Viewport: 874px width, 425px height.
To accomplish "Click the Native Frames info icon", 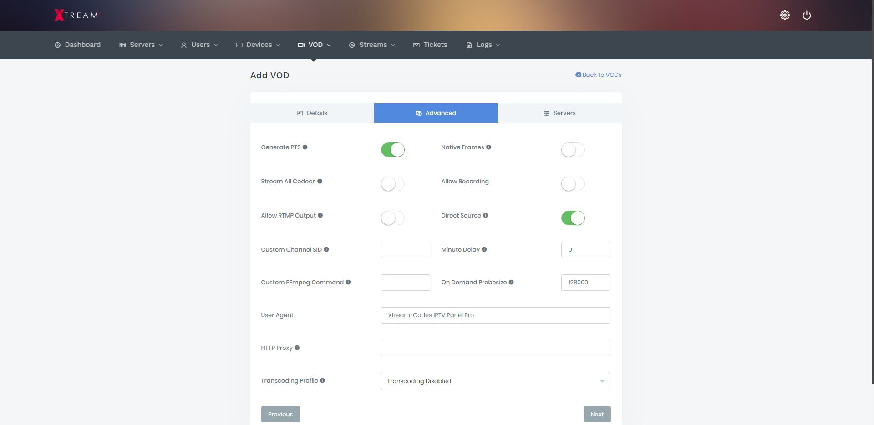I will click(488, 147).
